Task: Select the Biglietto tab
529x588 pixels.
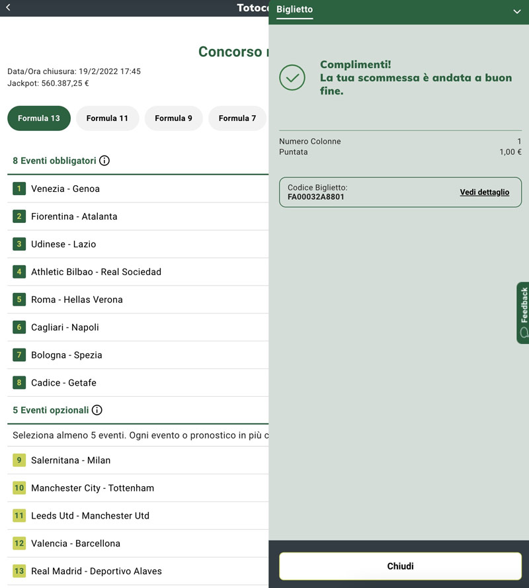Action: coord(294,9)
